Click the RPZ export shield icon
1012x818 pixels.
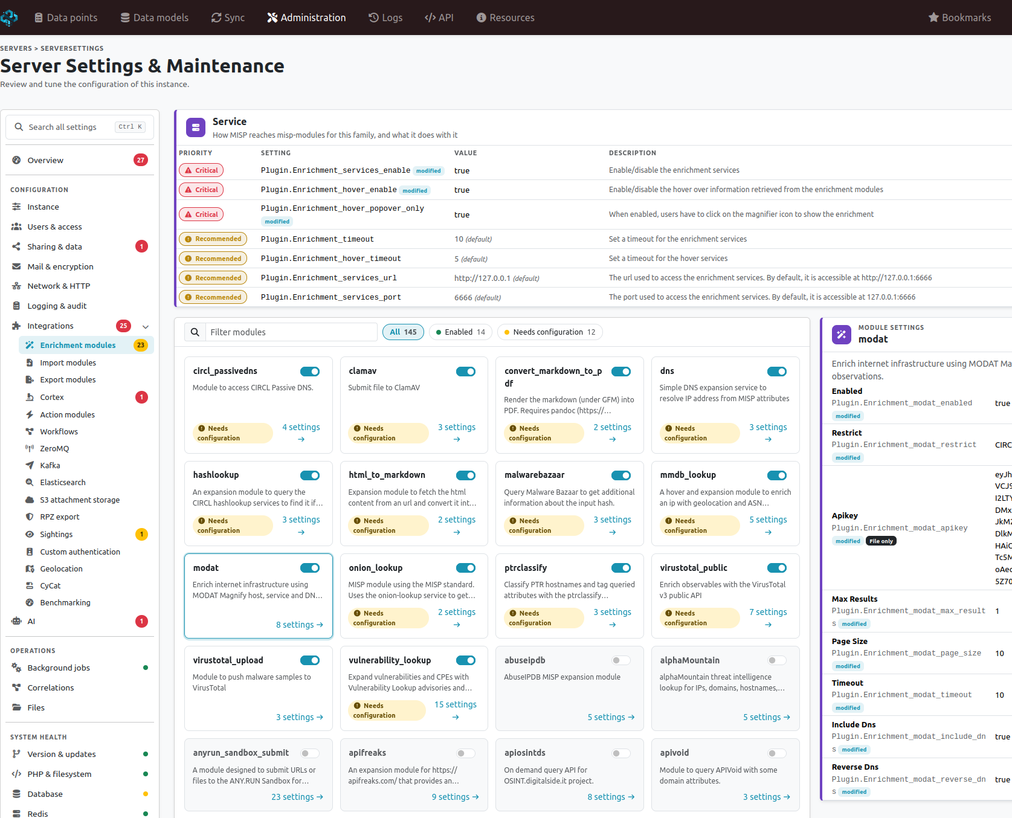coord(29,517)
